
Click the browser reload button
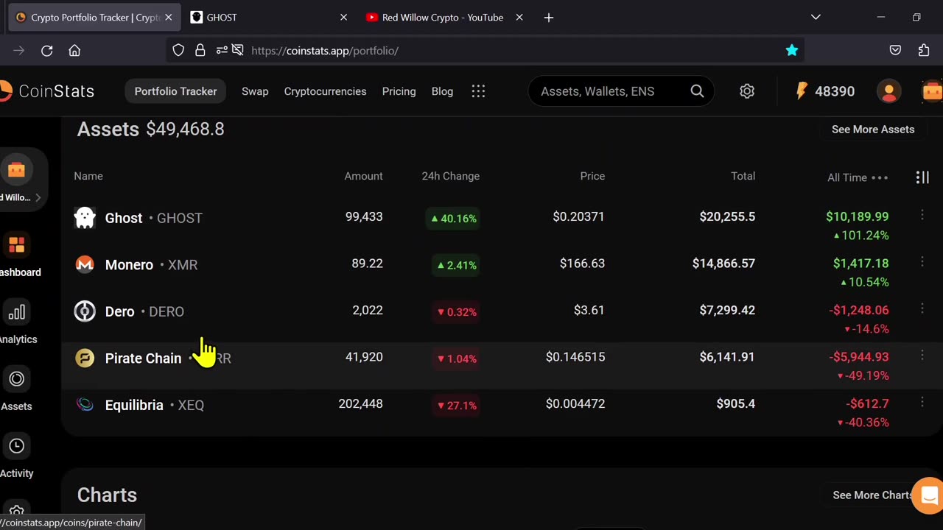point(46,51)
